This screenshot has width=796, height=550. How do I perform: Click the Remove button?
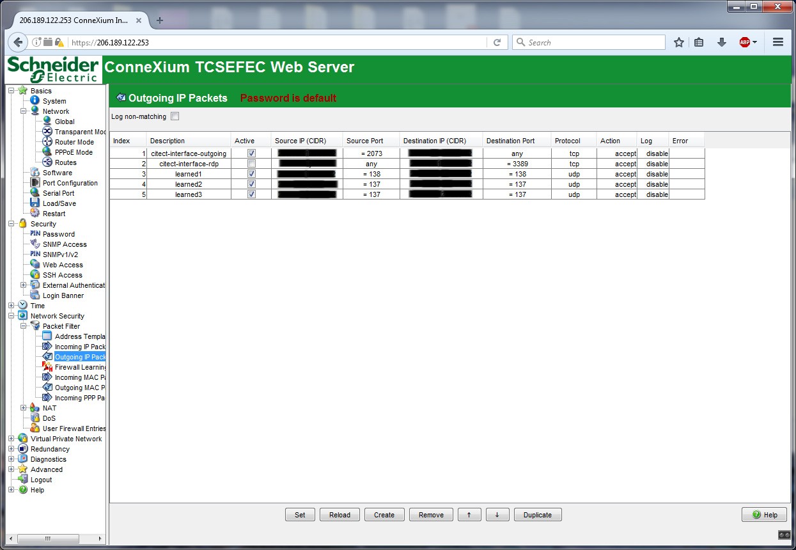tap(431, 515)
